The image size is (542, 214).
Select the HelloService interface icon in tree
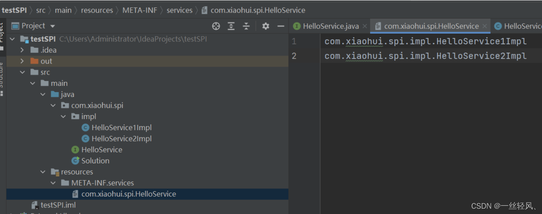point(75,150)
